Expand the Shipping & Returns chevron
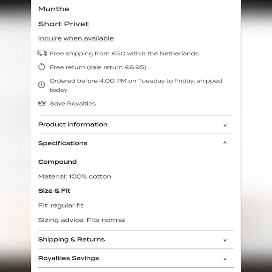This screenshot has height=272, width=272. coord(225,240)
